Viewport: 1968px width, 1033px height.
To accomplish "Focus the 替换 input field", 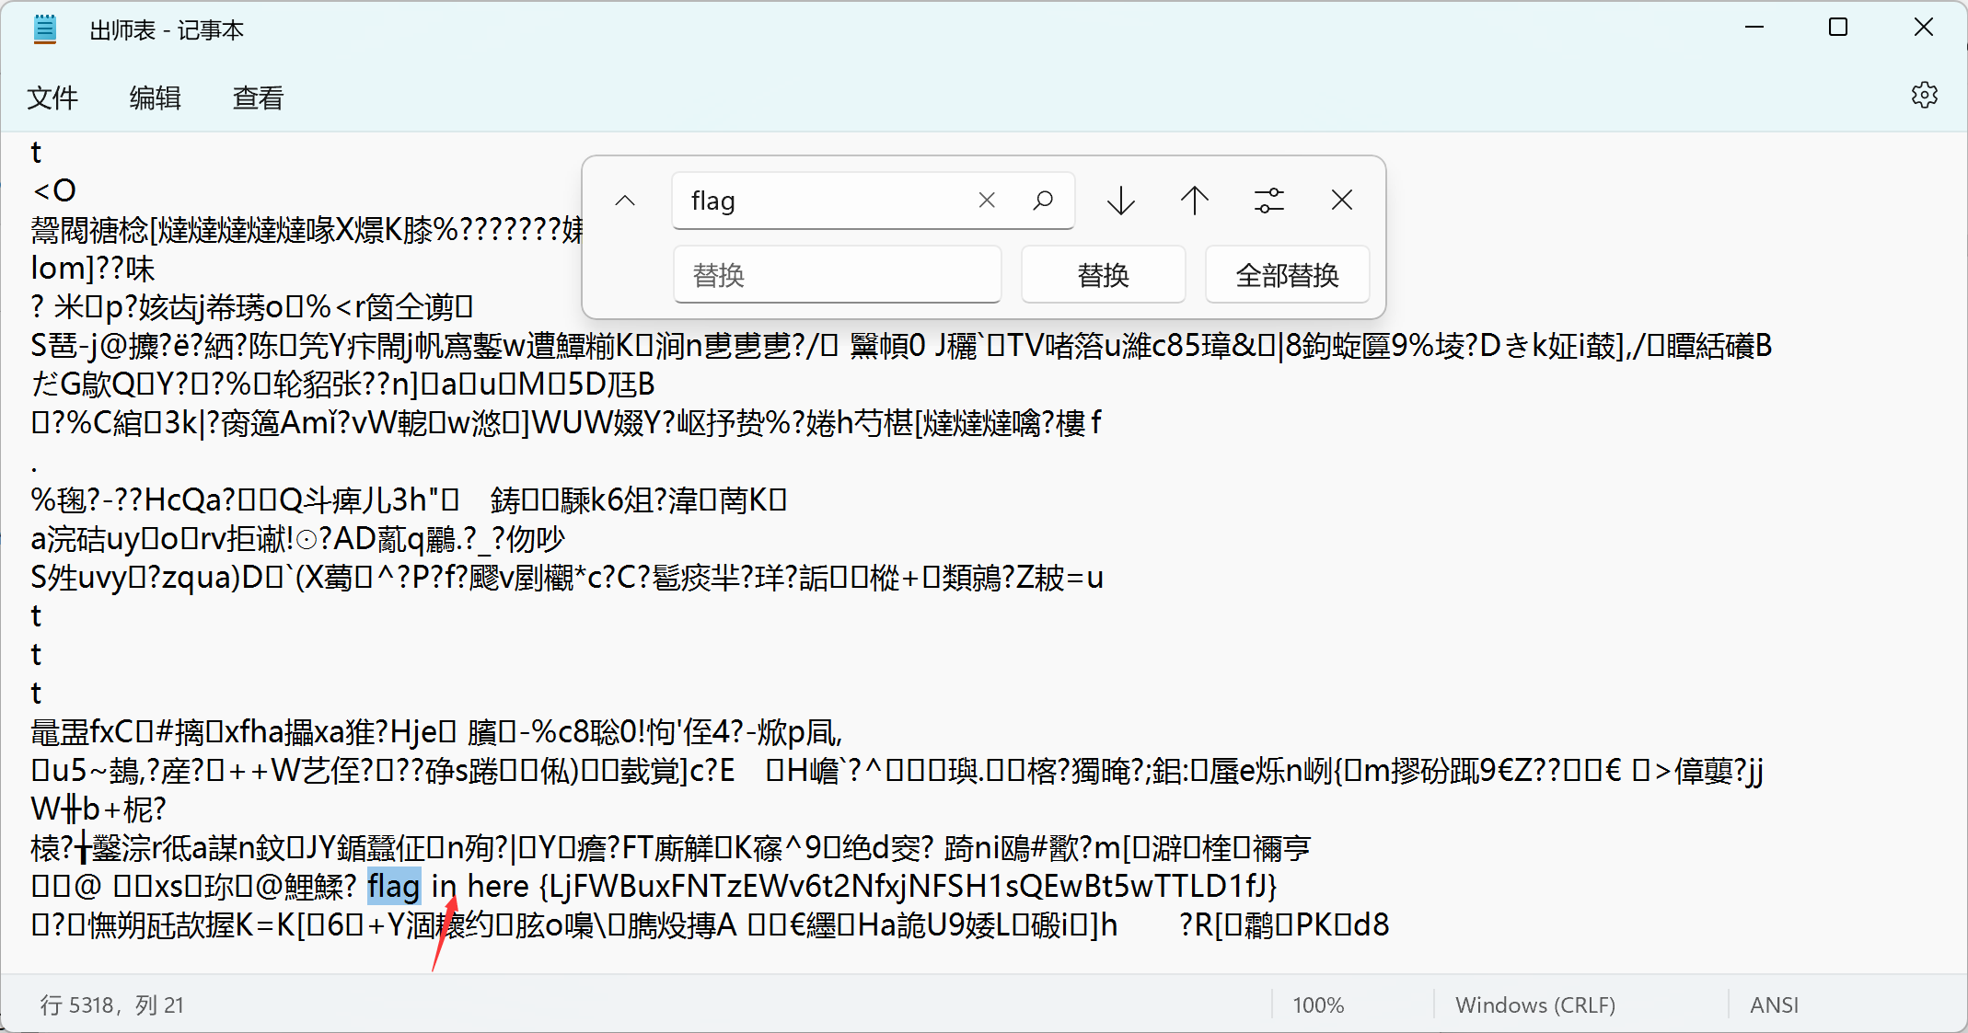I will tap(836, 275).
